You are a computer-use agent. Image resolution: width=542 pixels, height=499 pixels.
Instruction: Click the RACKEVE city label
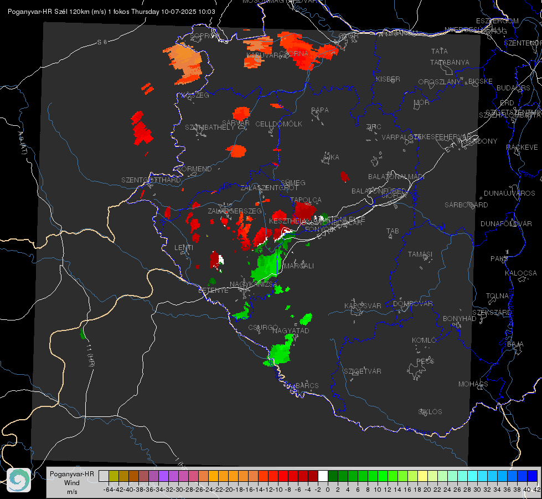click(522, 147)
